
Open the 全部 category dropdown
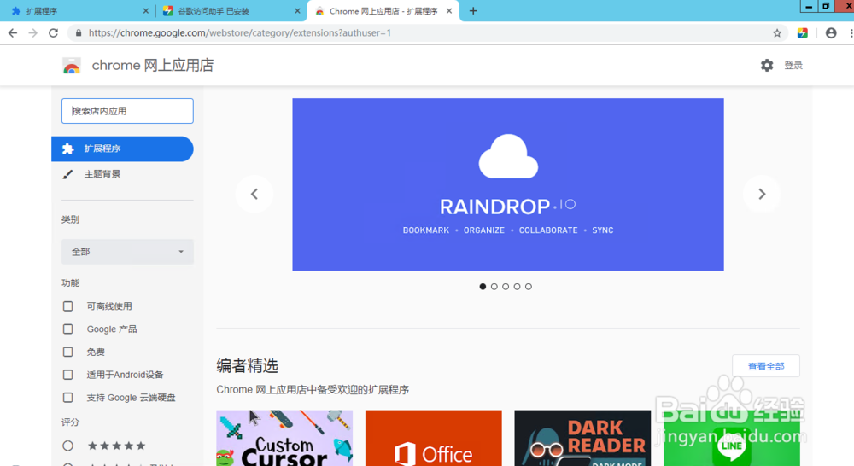tap(127, 252)
